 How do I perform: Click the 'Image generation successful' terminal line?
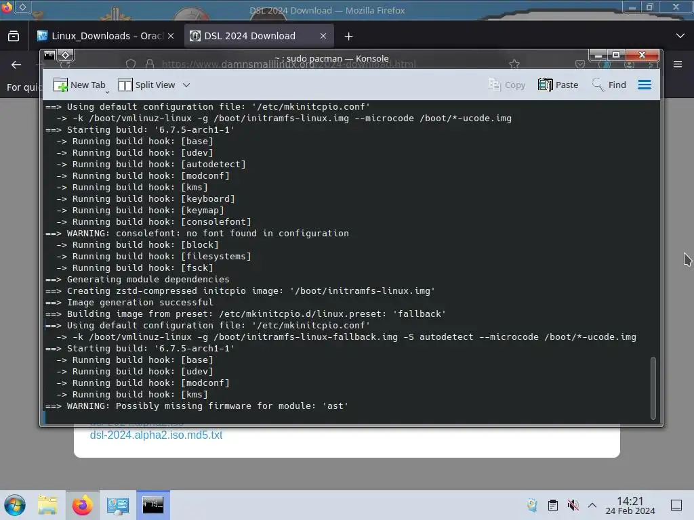(x=129, y=303)
